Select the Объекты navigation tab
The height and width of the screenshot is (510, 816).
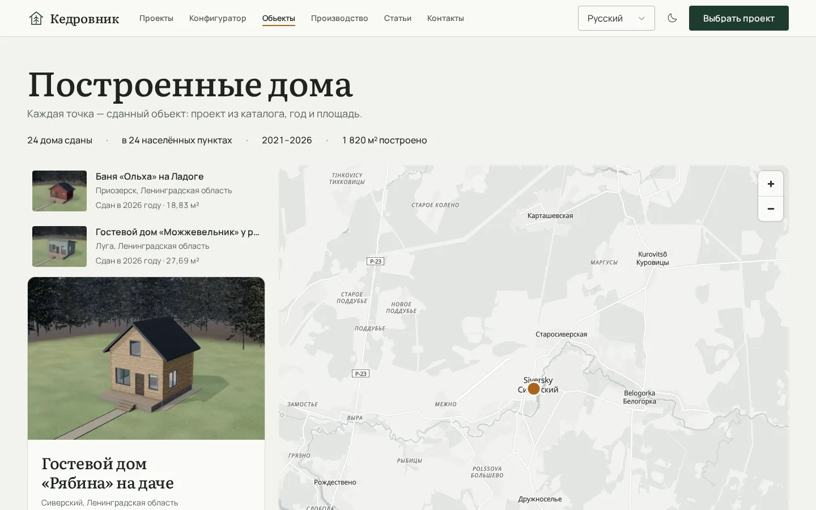click(279, 18)
